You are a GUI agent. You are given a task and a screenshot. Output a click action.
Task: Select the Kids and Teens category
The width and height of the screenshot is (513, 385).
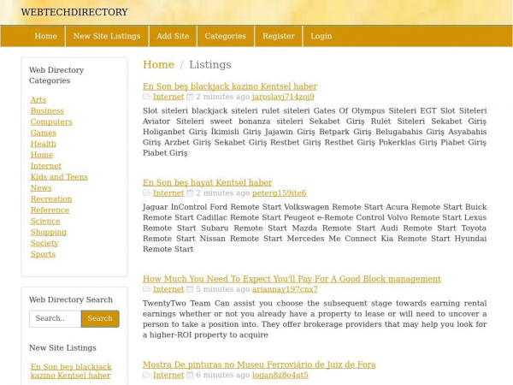coord(59,177)
